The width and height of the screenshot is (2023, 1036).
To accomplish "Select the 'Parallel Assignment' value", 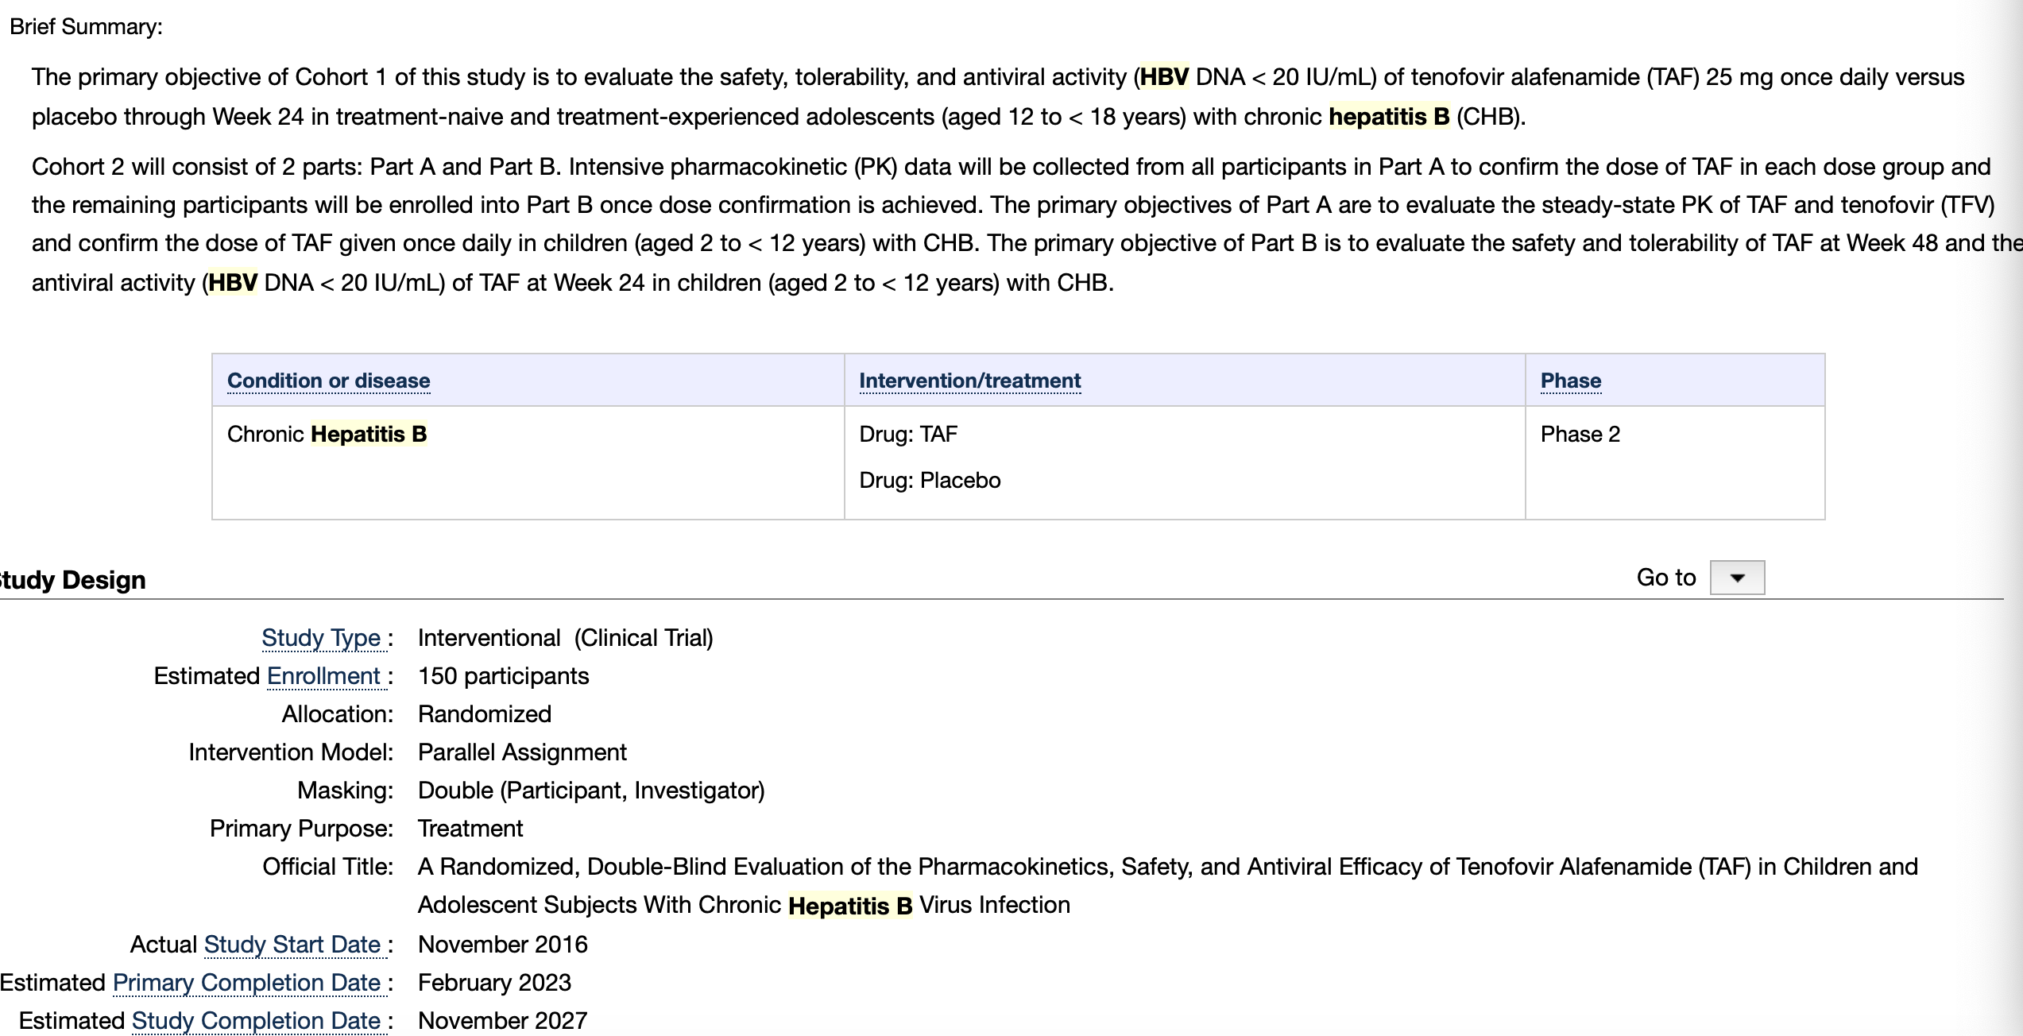I will pyautogui.click(x=522, y=752).
